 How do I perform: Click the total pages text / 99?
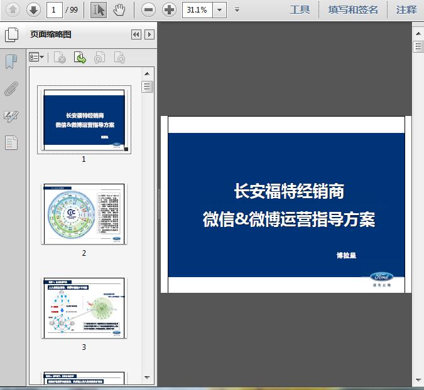coord(72,10)
